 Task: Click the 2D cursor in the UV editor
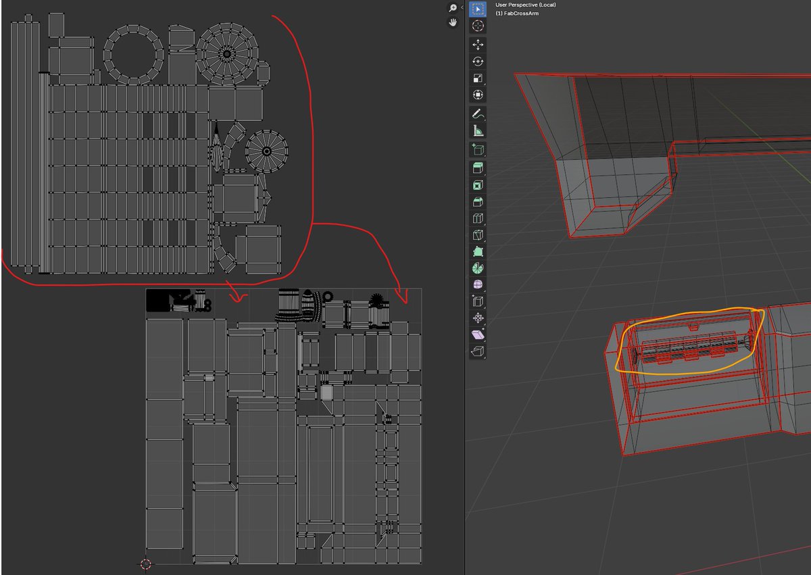146,564
